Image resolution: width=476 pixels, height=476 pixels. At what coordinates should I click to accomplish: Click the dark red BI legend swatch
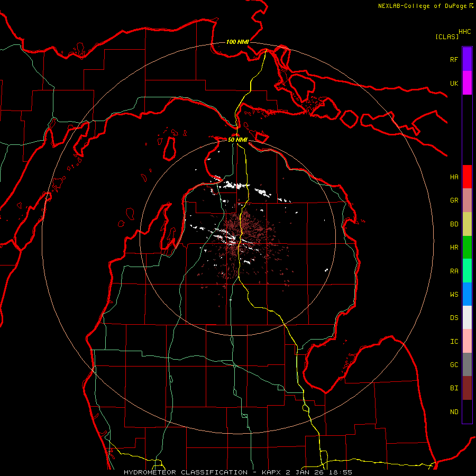tap(467, 388)
